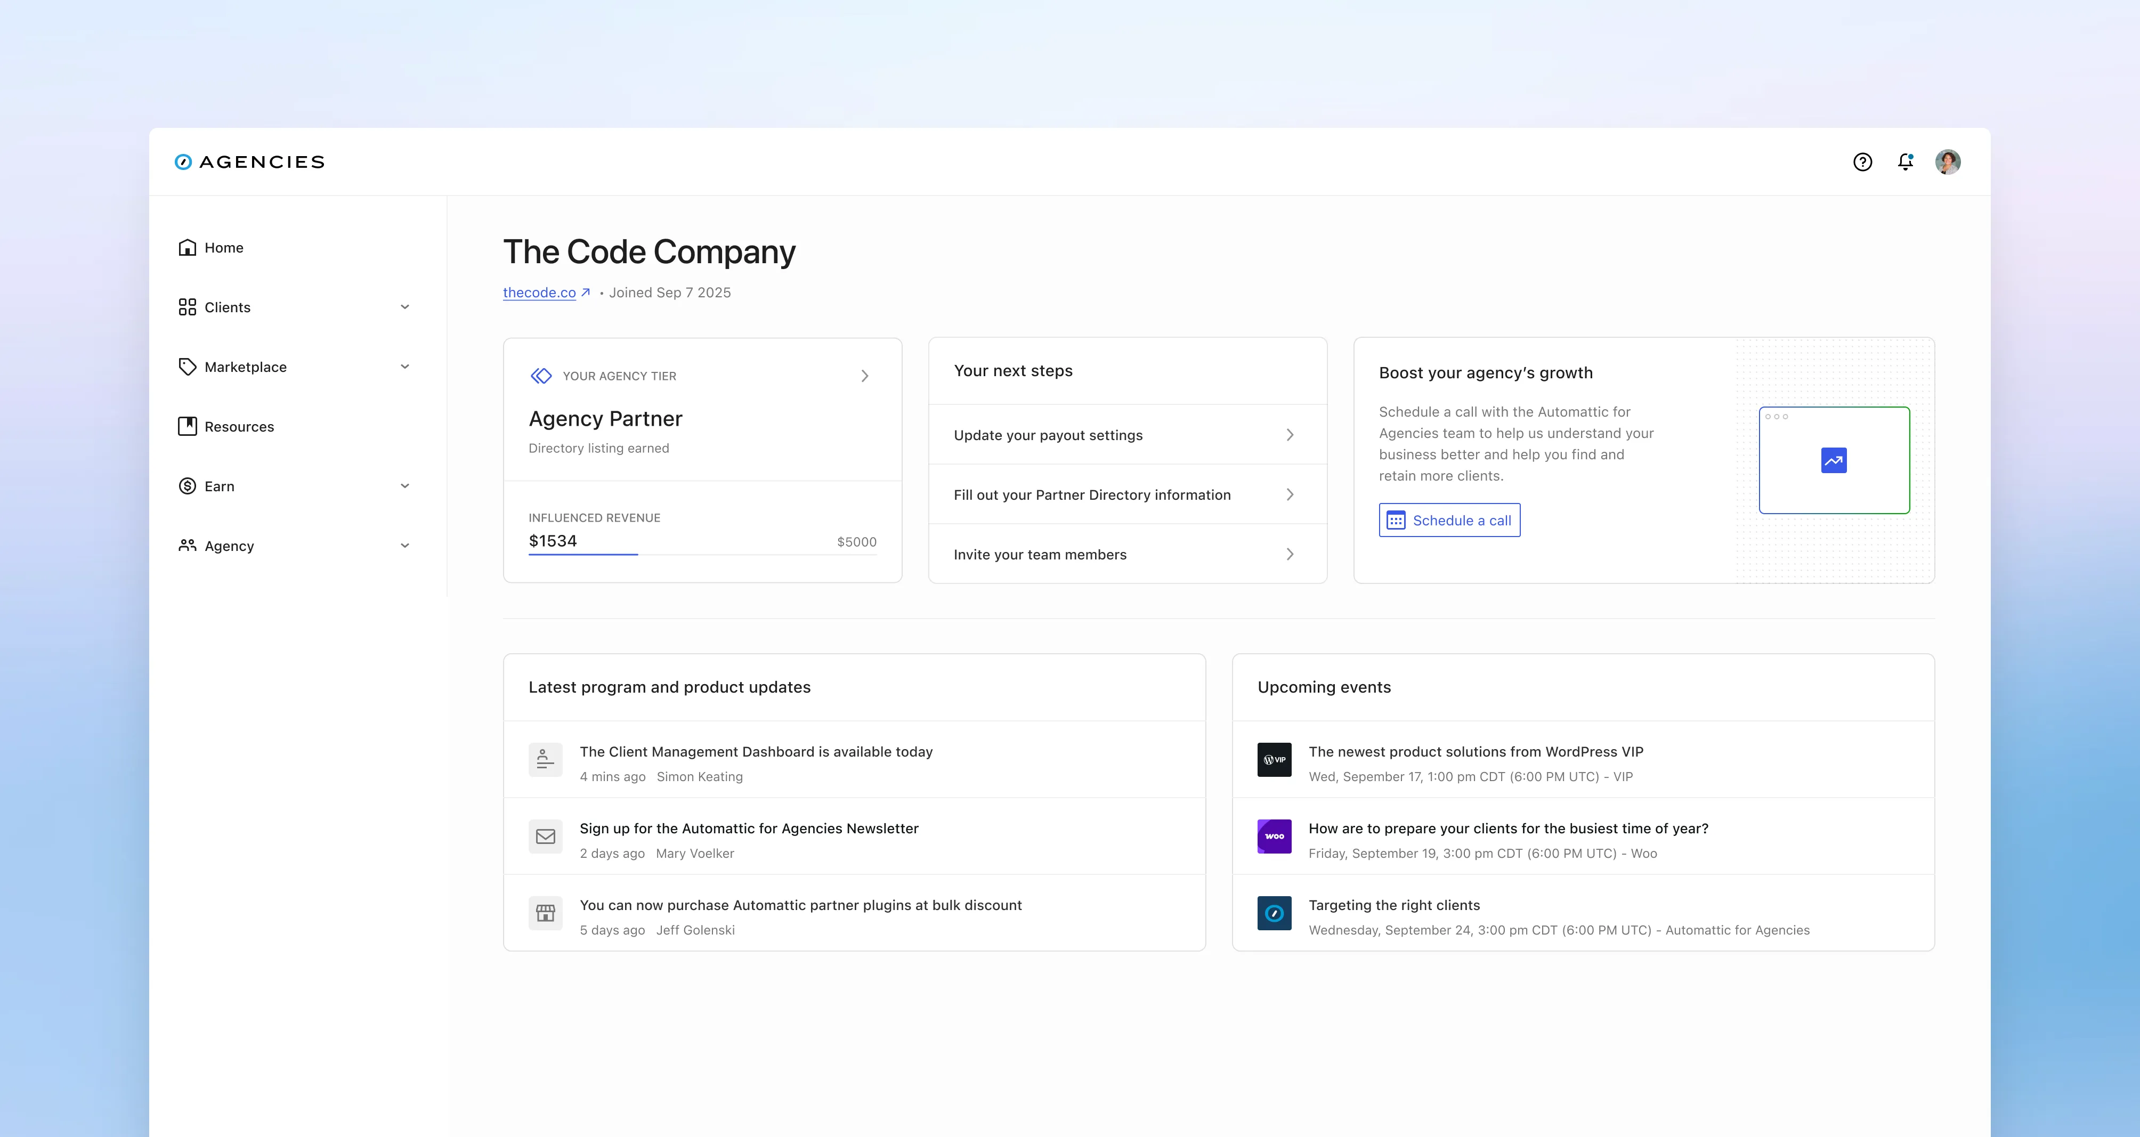This screenshot has width=2140, height=1137.
Task: Click the Agency people icon
Action: coord(188,546)
